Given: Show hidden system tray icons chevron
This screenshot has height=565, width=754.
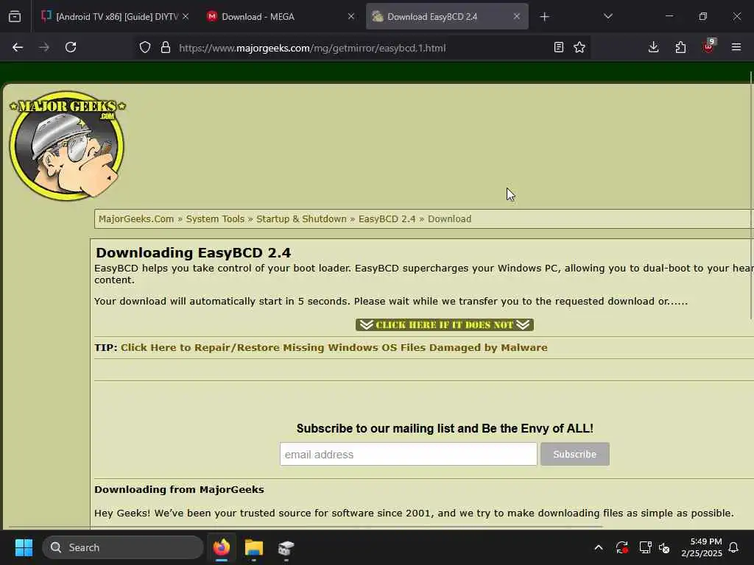Looking at the screenshot, I should click(599, 547).
